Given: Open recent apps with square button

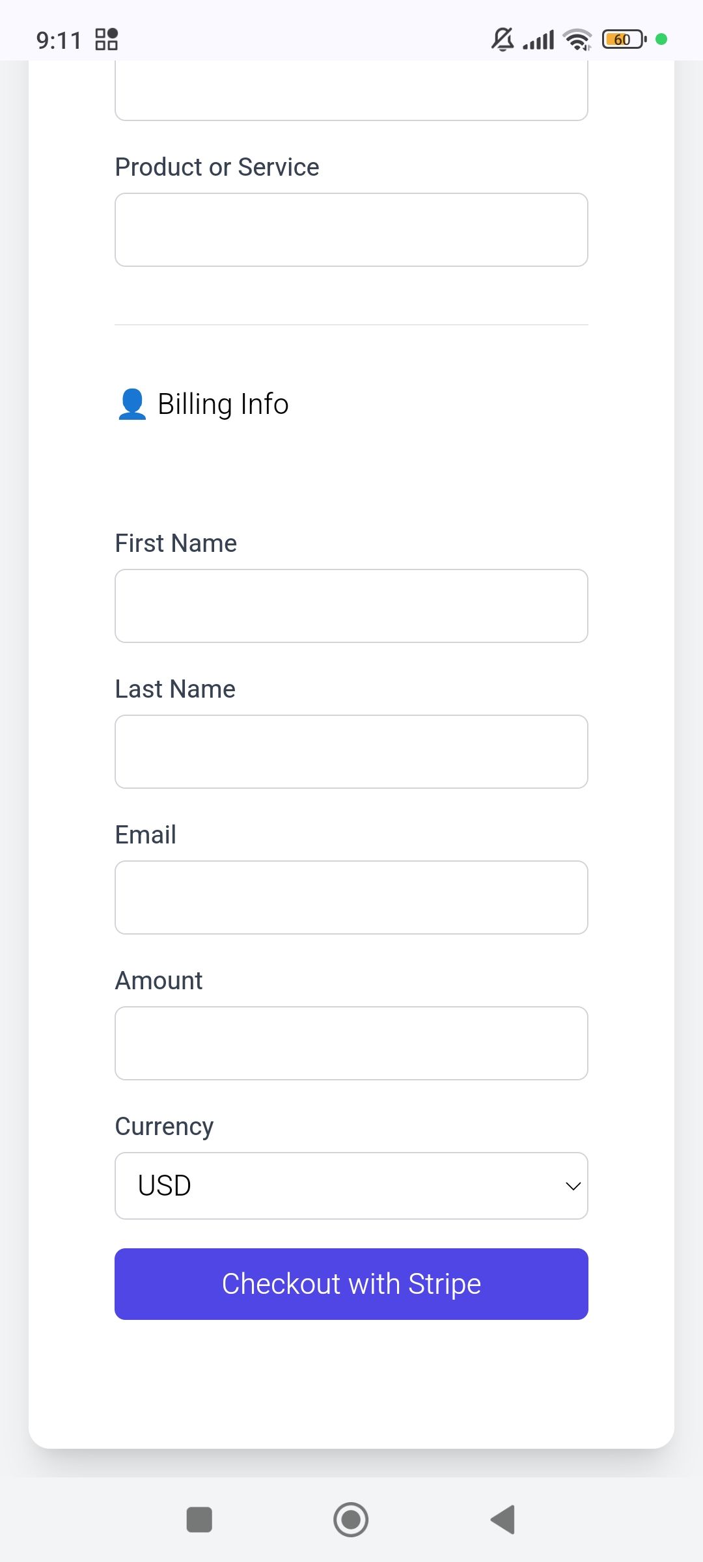Looking at the screenshot, I should (199, 1520).
